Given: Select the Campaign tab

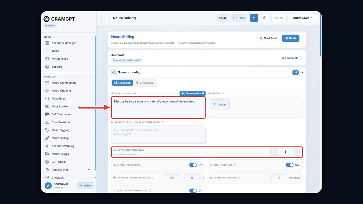Looking at the screenshot, I should 123,83.
